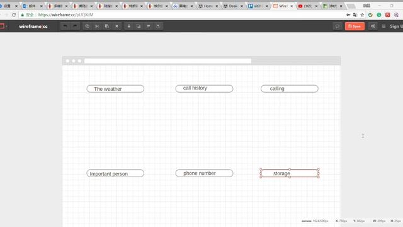Click the Cut scissors icon
Viewport: 403px width, 227px height.
click(x=97, y=26)
